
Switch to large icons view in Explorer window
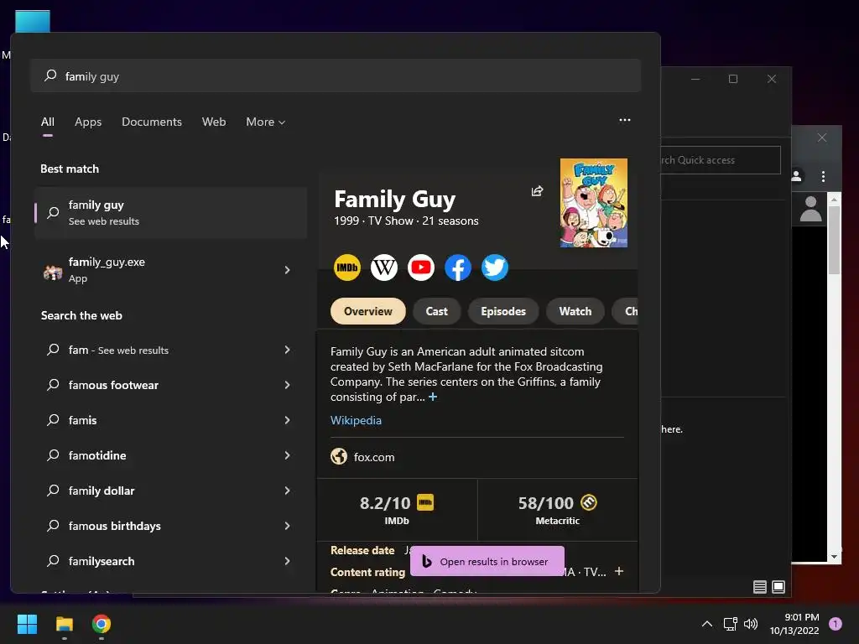778,587
